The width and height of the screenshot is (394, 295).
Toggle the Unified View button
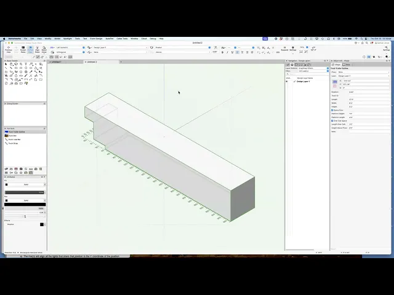tap(30, 49)
